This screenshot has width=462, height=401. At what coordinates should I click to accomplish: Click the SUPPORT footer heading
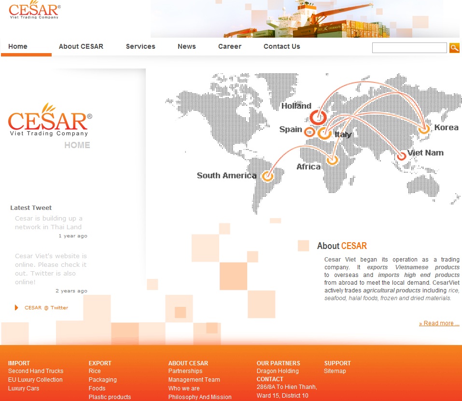(x=337, y=363)
